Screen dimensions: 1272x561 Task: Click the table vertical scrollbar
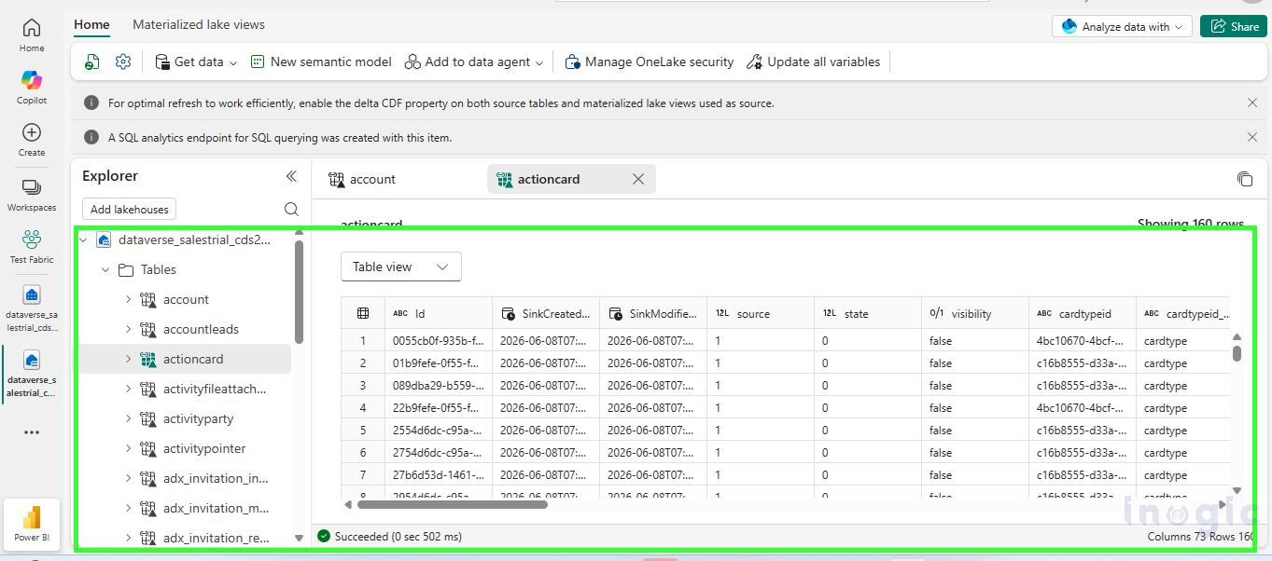tap(1237, 353)
